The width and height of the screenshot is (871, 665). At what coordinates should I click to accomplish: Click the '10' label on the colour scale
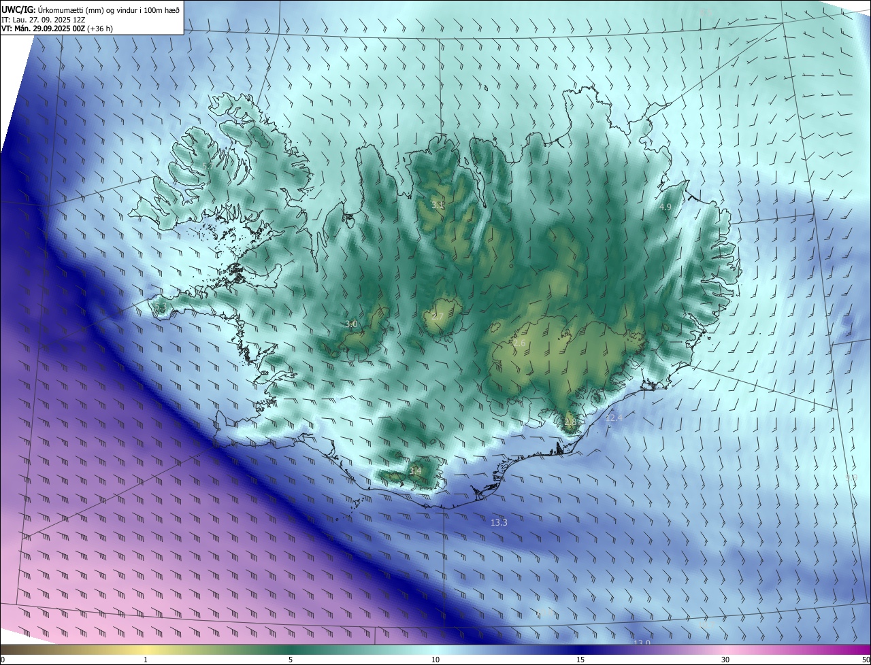[x=435, y=660]
